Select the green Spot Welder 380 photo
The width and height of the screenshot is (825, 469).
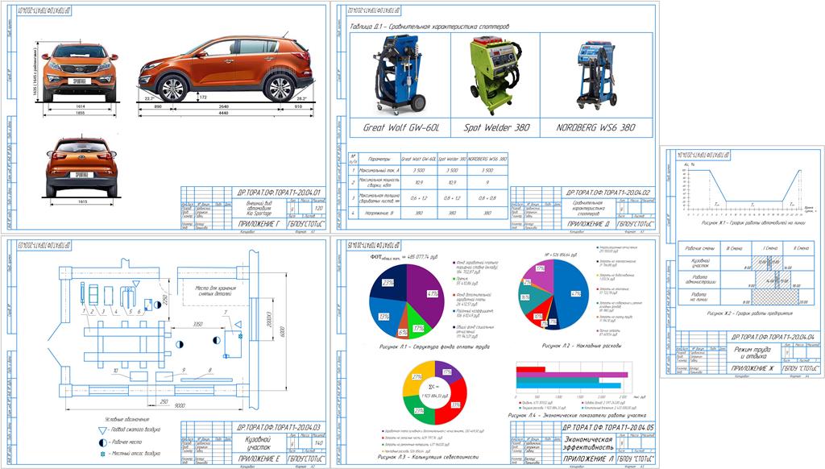[x=495, y=75]
